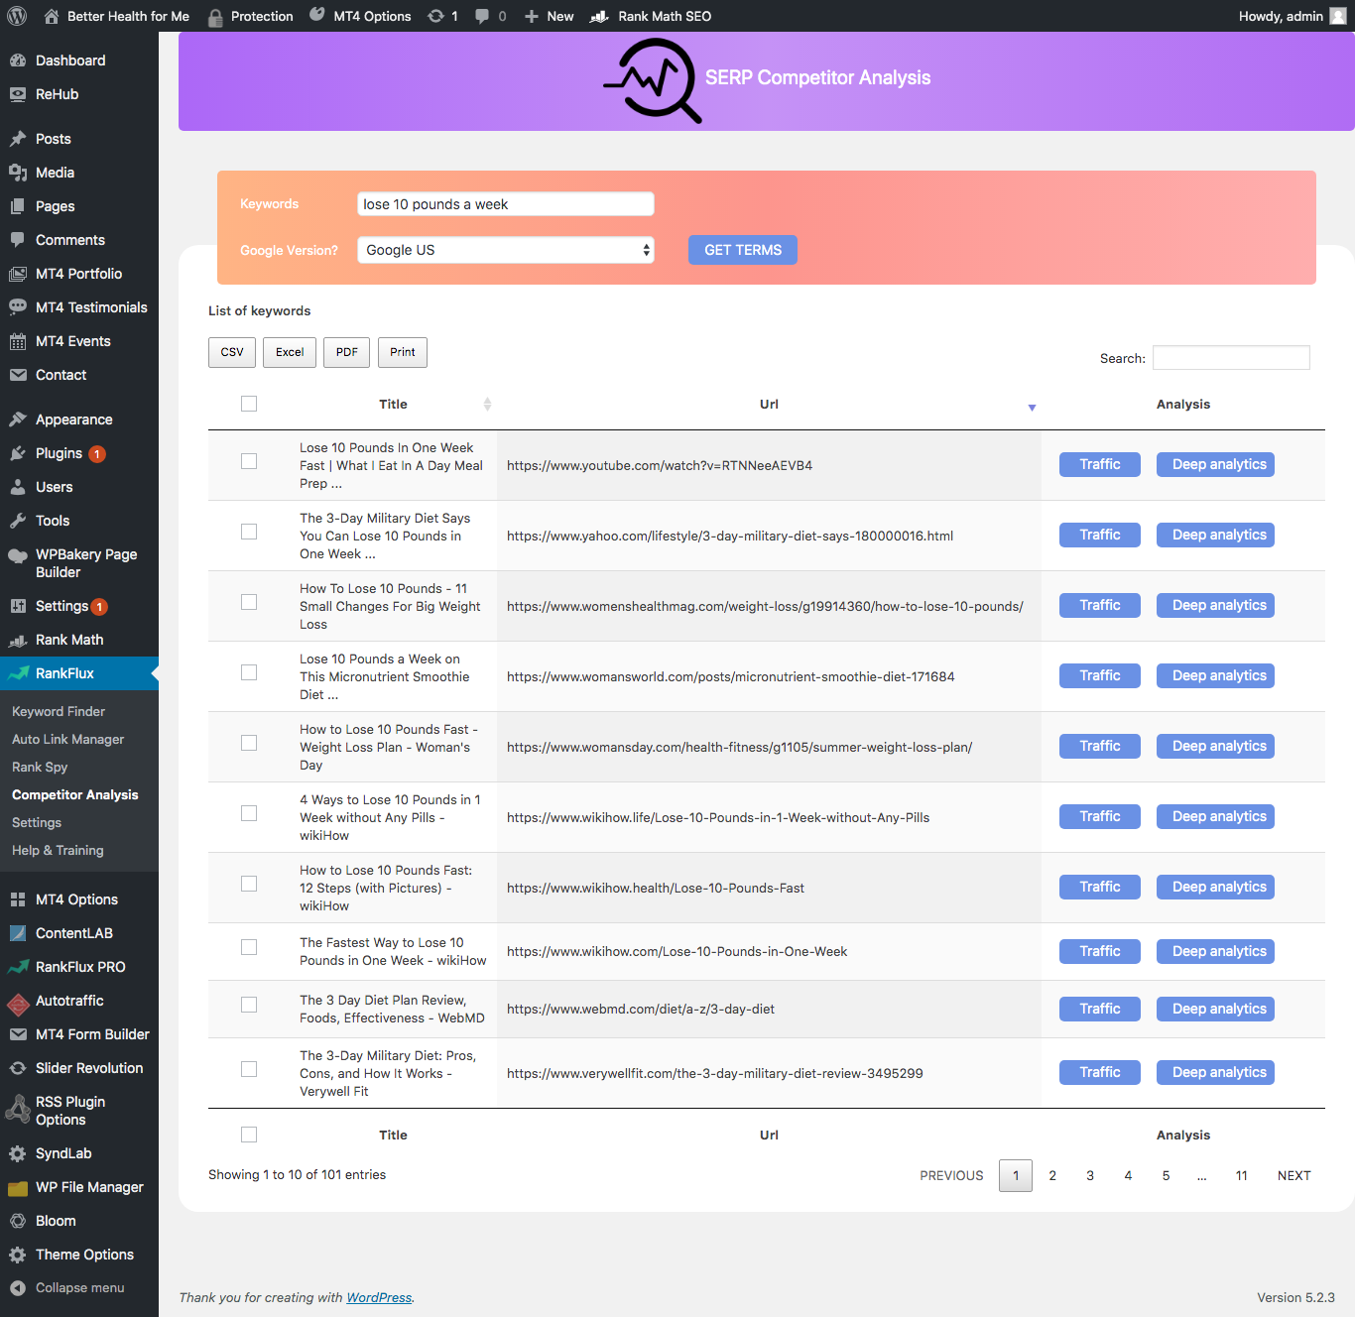
Task: Open MT4 Options admin bar menu
Action: (360, 16)
